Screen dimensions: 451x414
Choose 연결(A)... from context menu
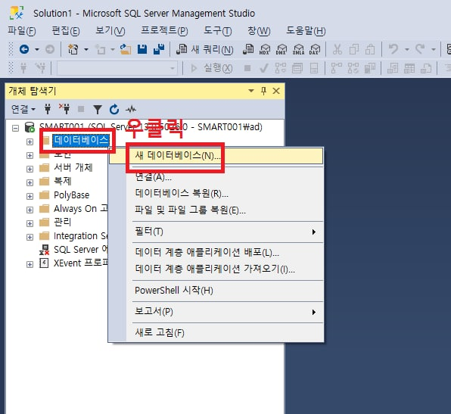tap(216, 176)
